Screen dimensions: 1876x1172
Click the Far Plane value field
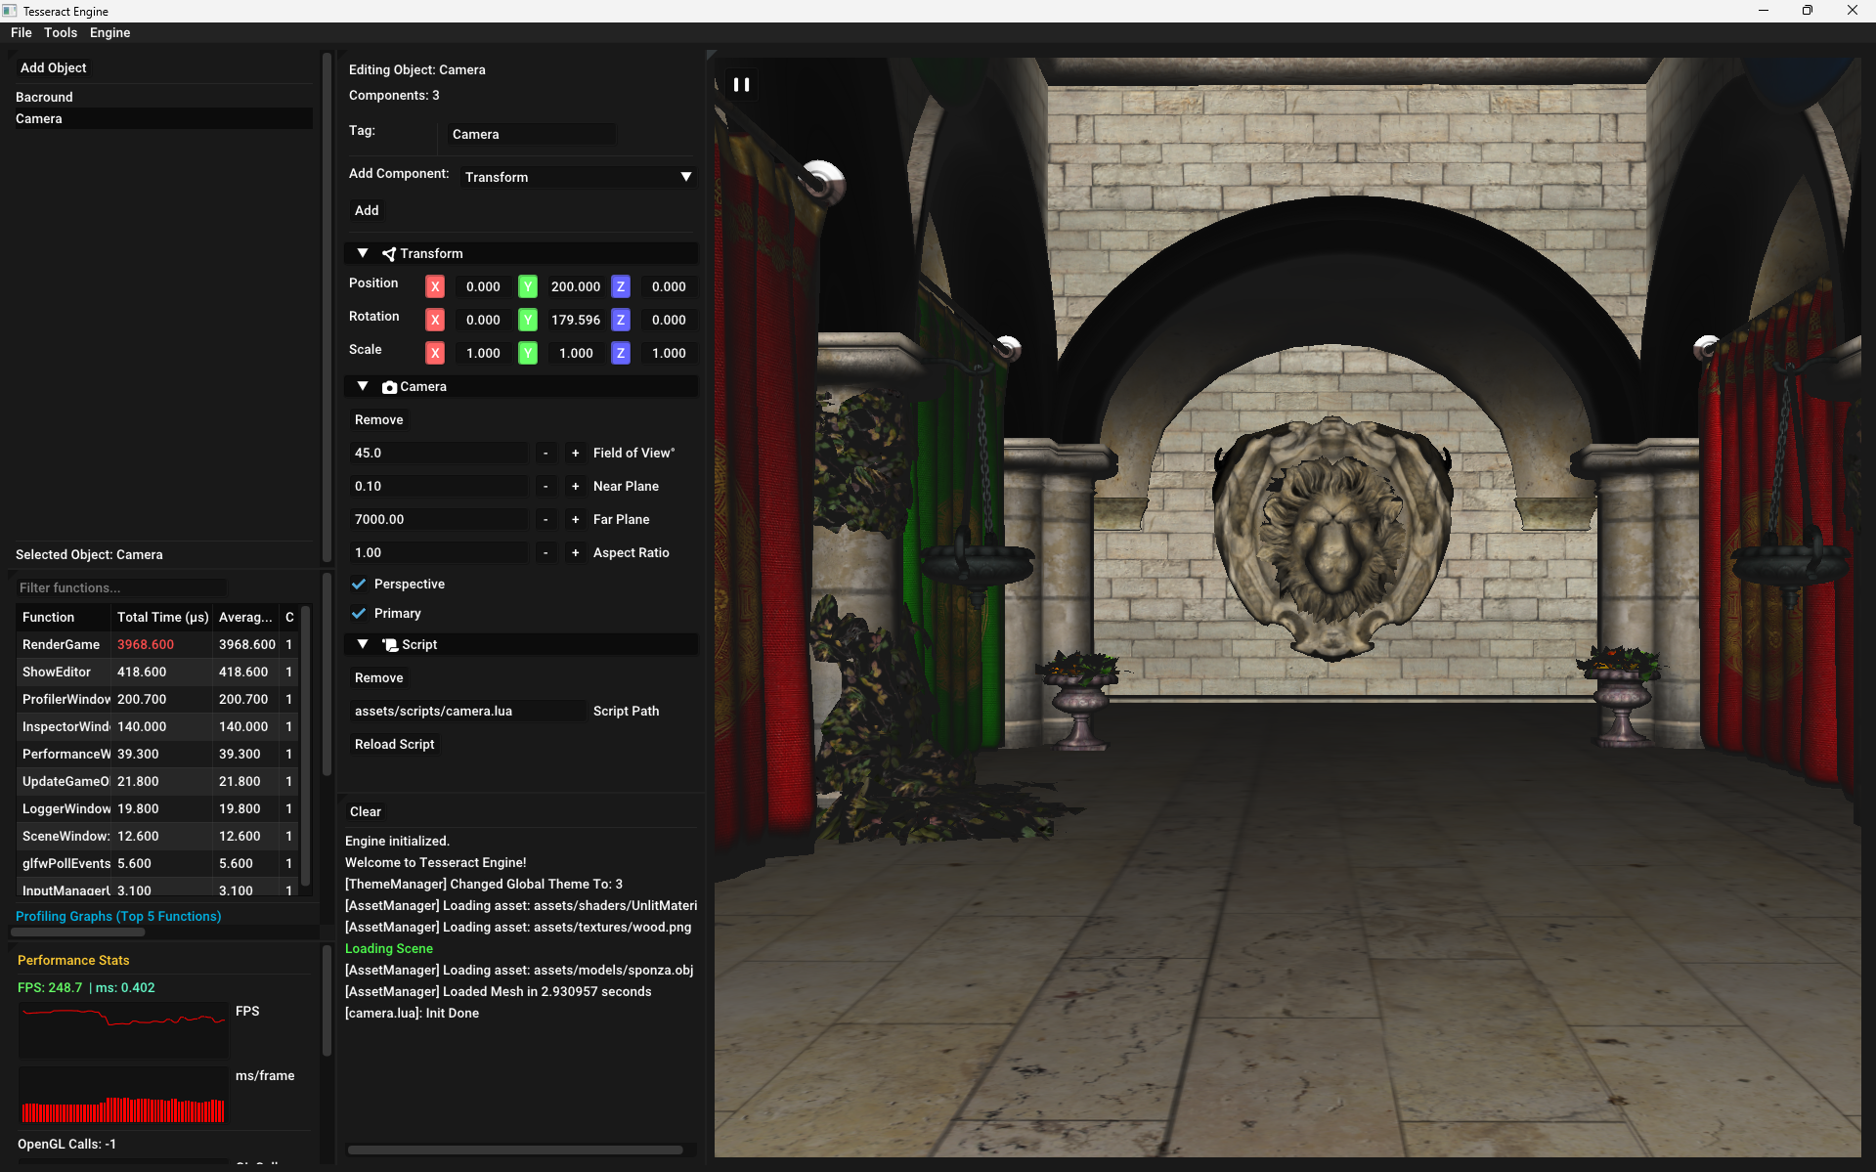(x=438, y=519)
